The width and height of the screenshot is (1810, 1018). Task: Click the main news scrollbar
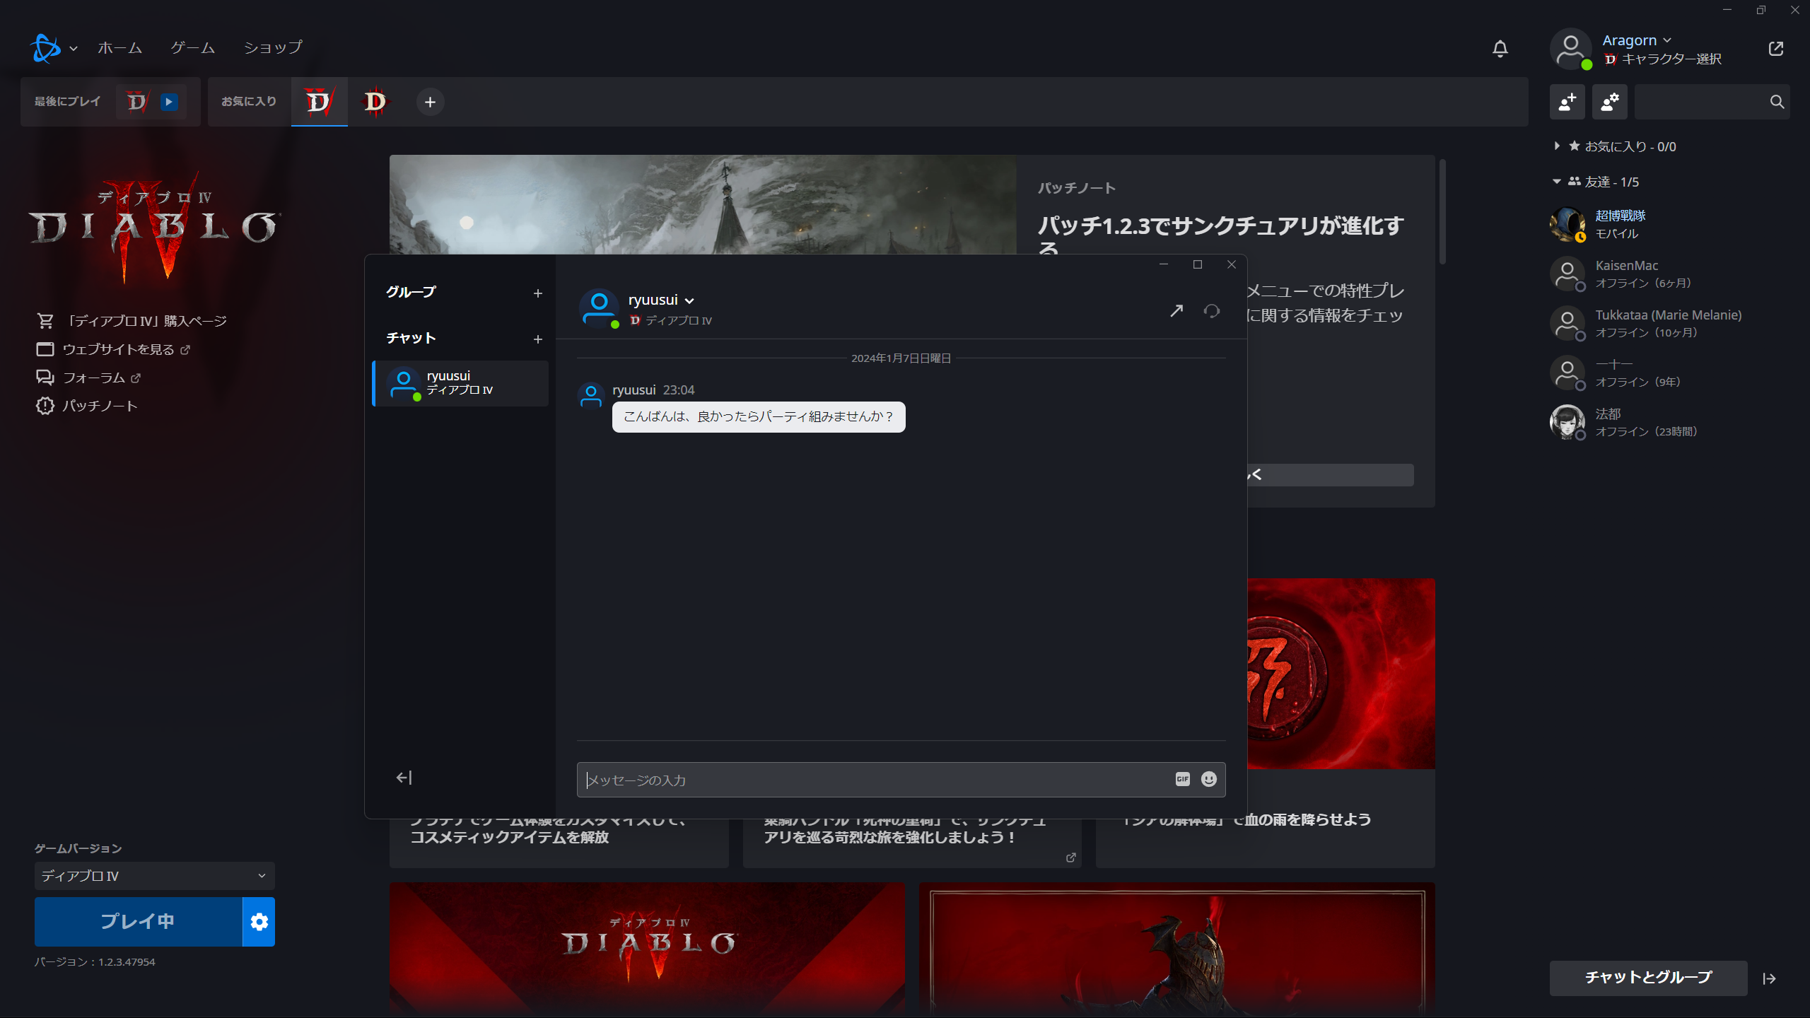click(x=1442, y=212)
